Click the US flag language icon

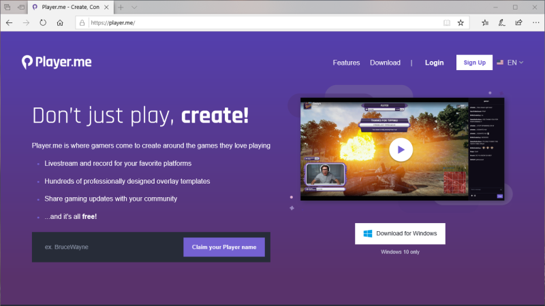pos(500,63)
